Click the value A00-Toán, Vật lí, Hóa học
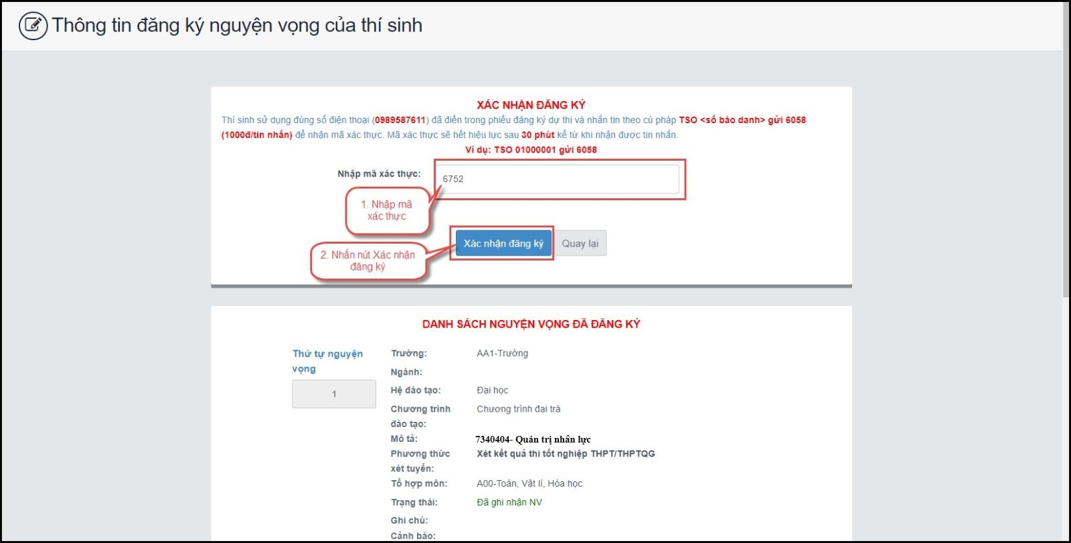 529,483
